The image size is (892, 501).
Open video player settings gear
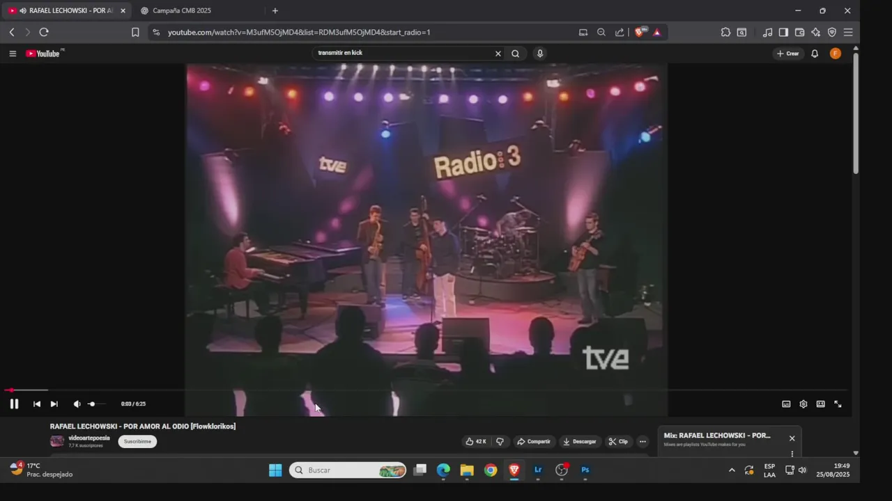click(x=803, y=404)
